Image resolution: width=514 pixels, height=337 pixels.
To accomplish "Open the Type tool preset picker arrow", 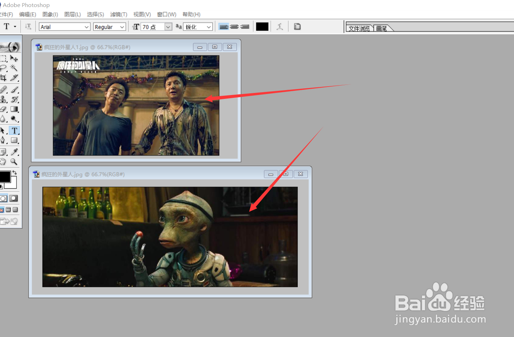I will [15, 27].
